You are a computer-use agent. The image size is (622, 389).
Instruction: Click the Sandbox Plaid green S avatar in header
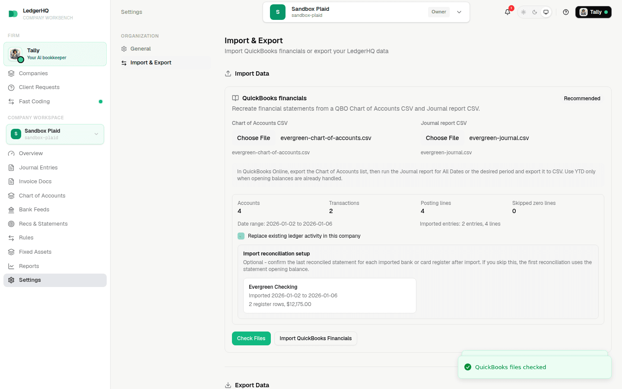(278, 12)
